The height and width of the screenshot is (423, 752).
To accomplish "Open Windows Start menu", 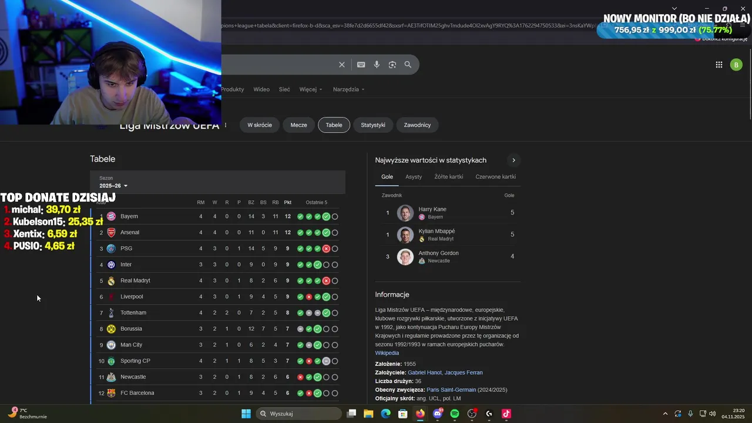I will click(x=246, y=414).
